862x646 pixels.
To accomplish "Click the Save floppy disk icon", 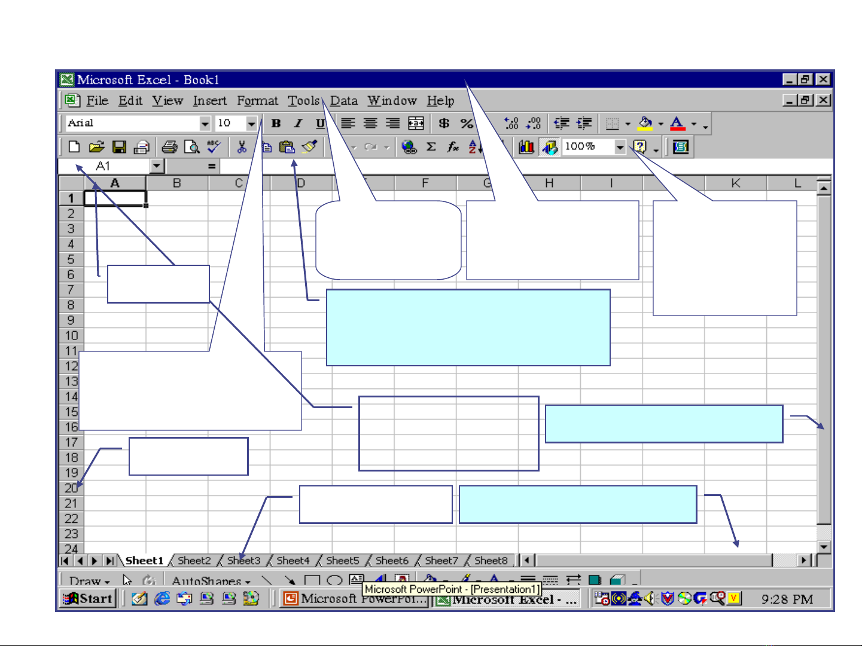I will coord(119,147).
